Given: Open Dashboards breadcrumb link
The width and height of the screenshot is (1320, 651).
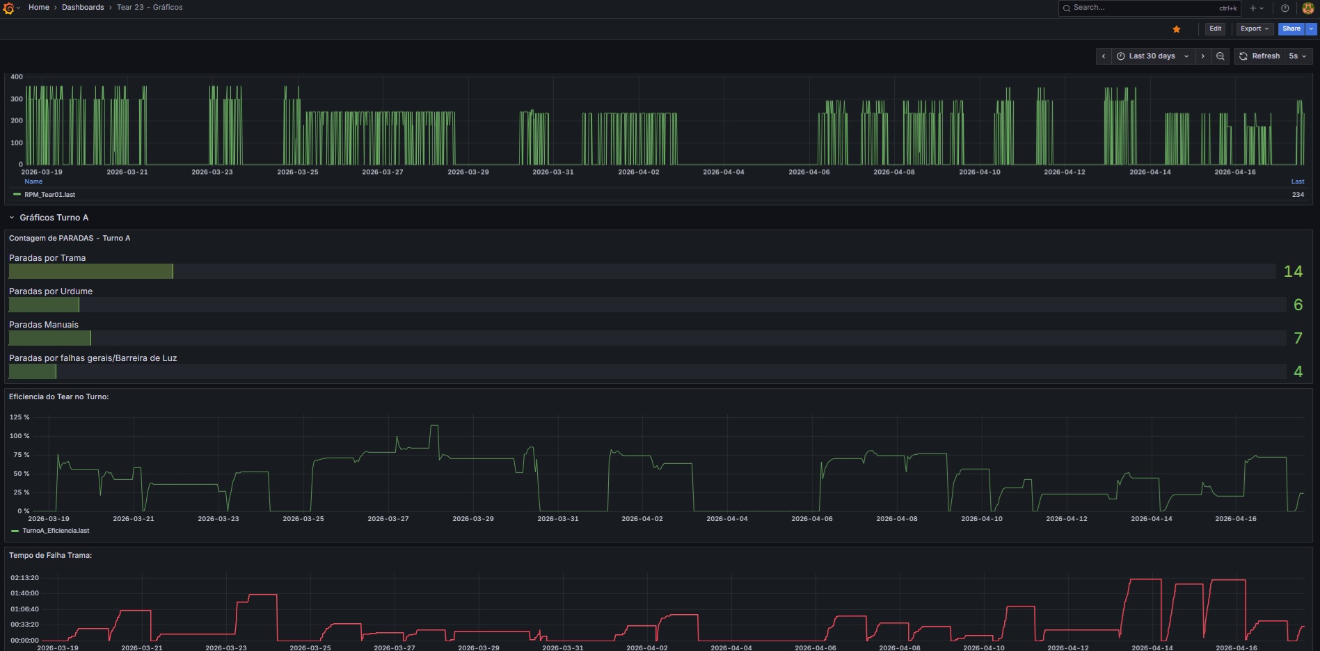Looking at the screenshot, I should coord(83,8).
